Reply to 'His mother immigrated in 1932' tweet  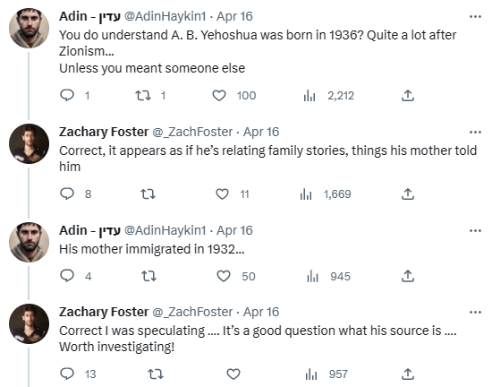[x=67, y=276]
